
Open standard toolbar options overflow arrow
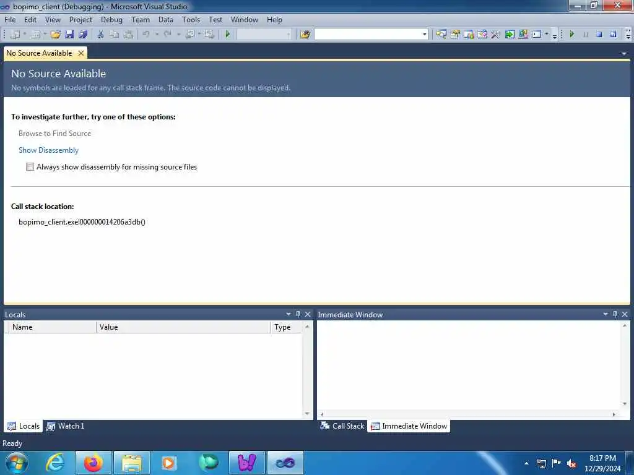click(555, 36)
